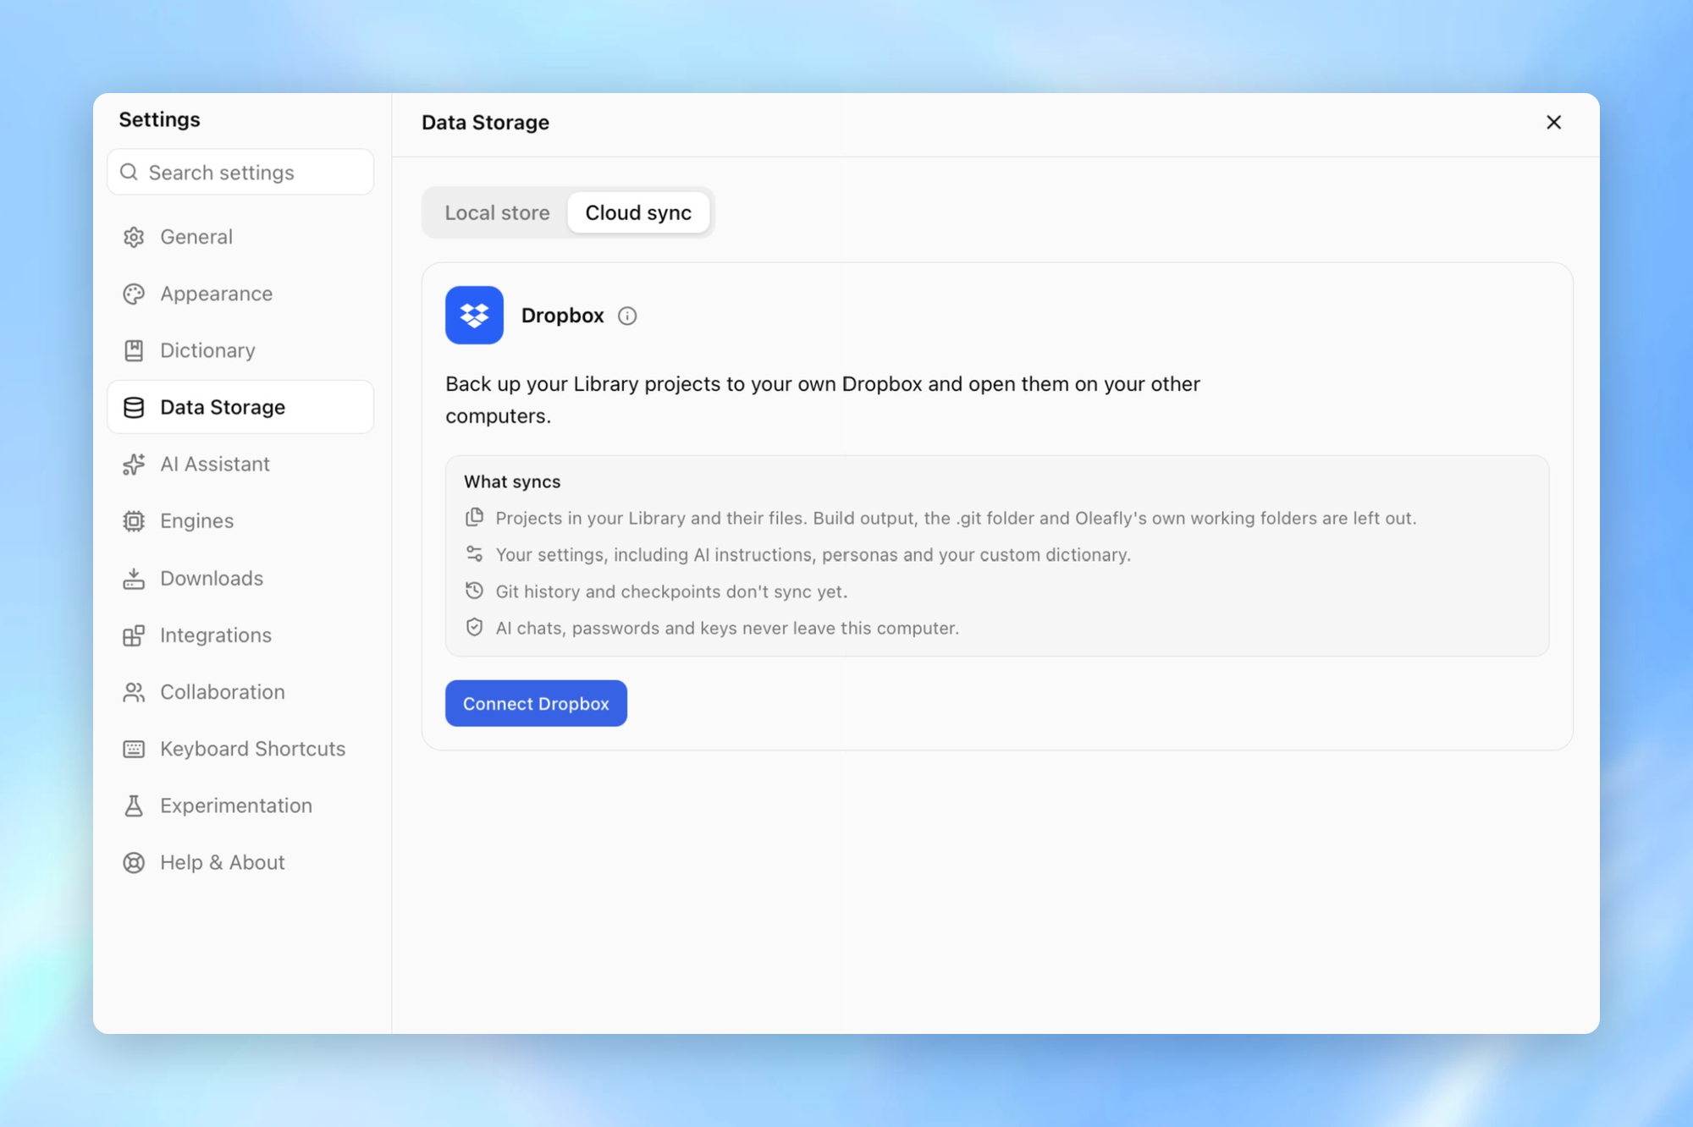Click the 'Back up your Library projects' description
This screenshot has width=1693, height=1127.
[823, 399]
